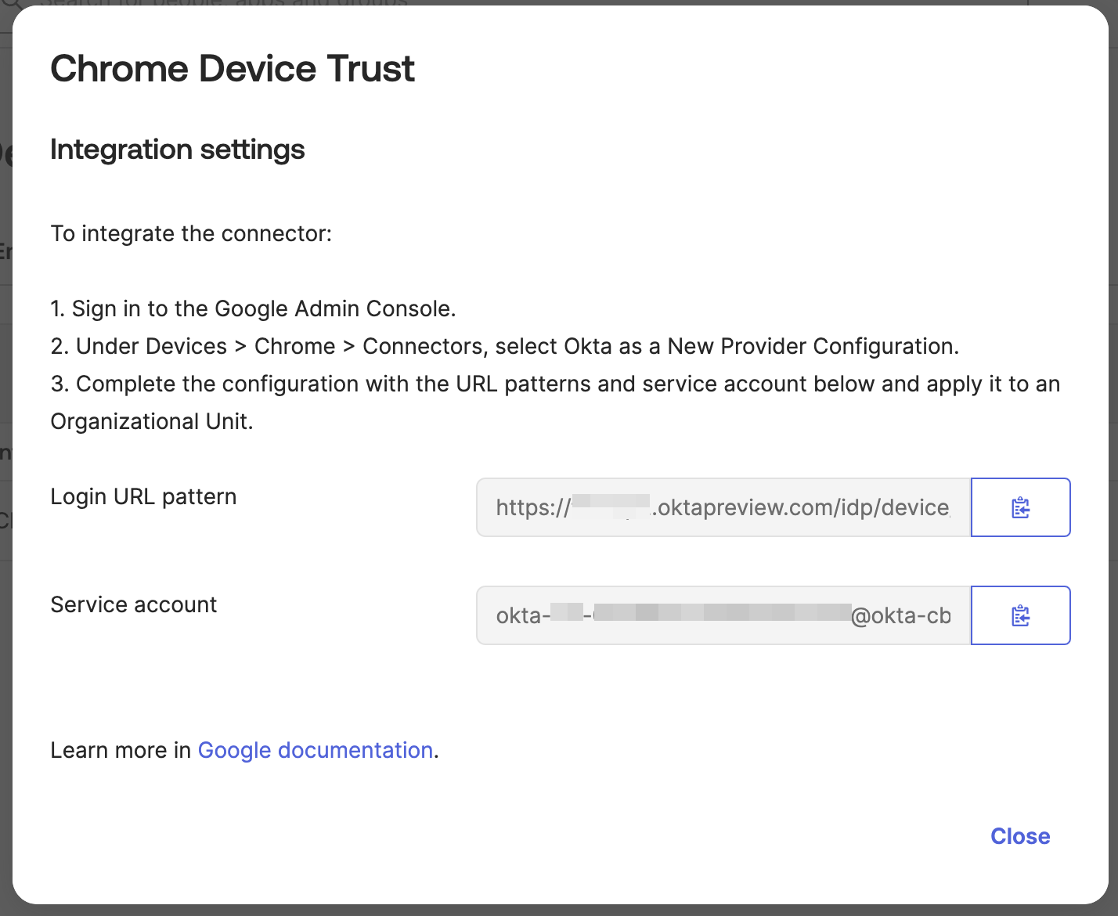Click the '@okta-cb' text in Service account
This screenshot has width=1118, height=916.
[x=900, y=615]
